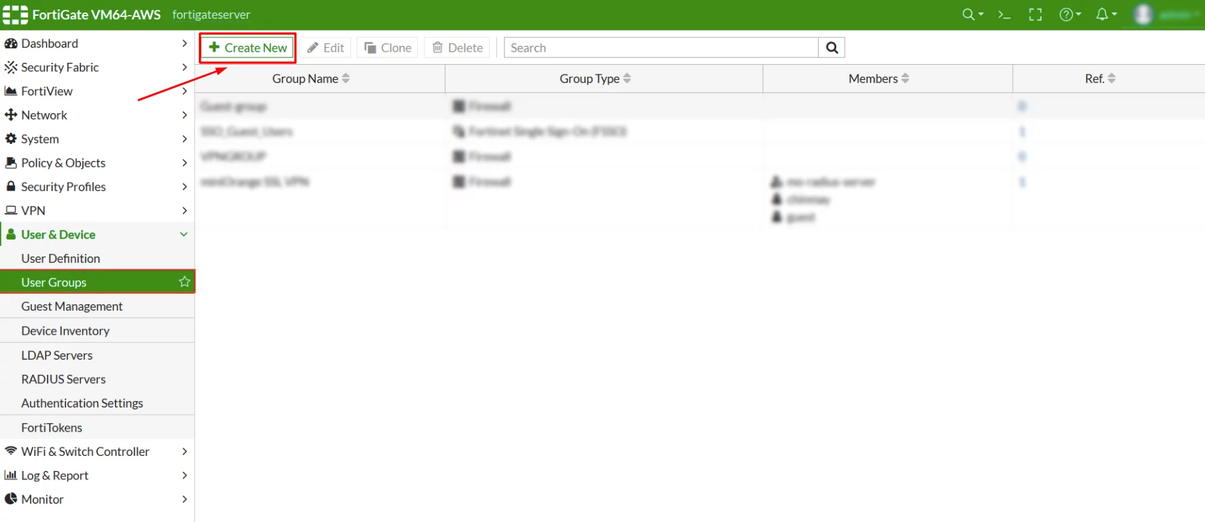Image resolution: width=1205 pixels, height=522 pixels.
Task: Open Authentication Settings page
Action: (x=97, y=403)
